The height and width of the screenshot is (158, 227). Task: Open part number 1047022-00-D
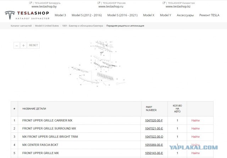coord(154,137)
